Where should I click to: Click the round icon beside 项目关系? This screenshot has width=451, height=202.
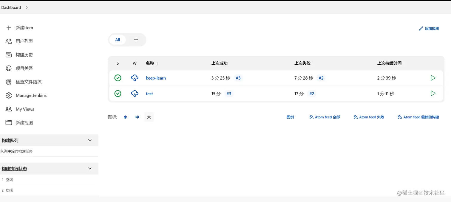point(9,68)
